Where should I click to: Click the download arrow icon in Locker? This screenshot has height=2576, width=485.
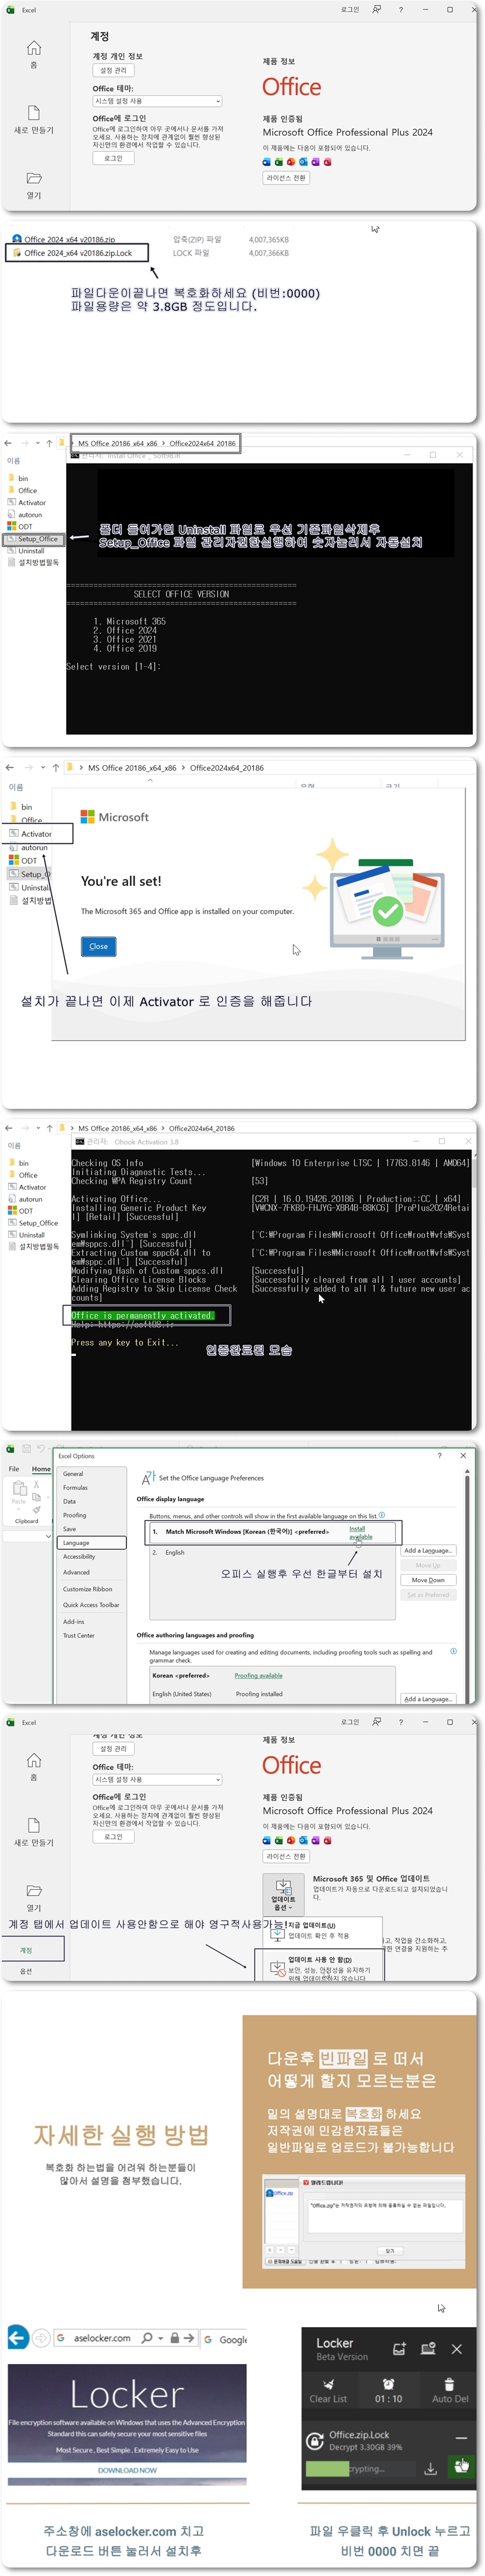pyautogui.click(x=430, y=2468)
